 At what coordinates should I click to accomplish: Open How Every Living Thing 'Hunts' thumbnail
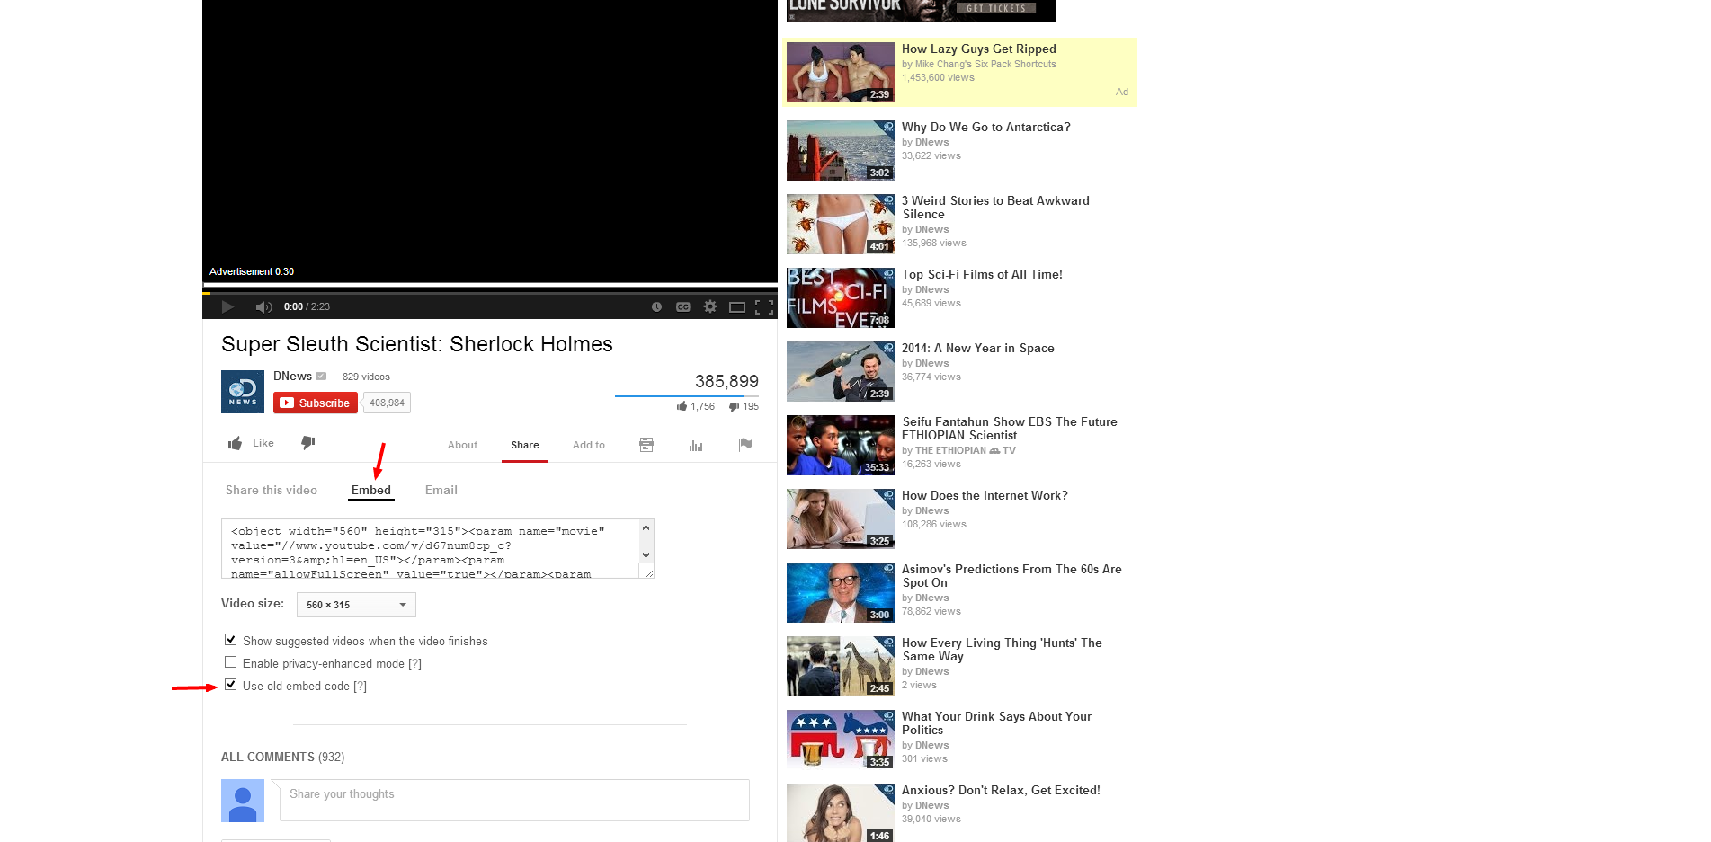click(841, 667)
